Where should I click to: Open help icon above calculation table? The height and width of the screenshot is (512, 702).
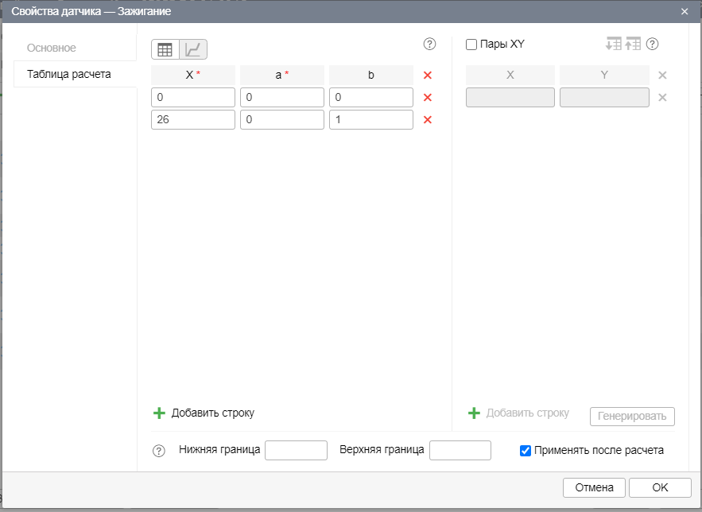coord(430,45)
